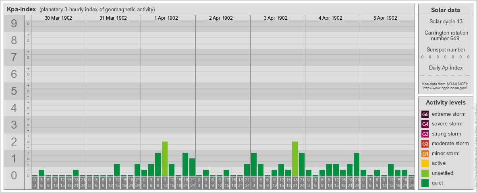Click the 'quiet' legend label
477x193 pixels.
click(x=438, y=183)
